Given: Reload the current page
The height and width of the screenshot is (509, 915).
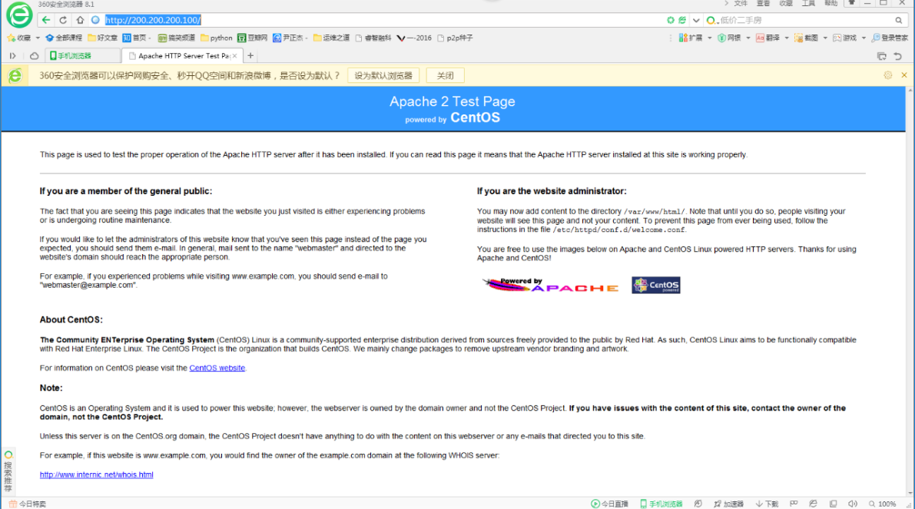Looking at the screenshot, I should [x=63, y=20].
